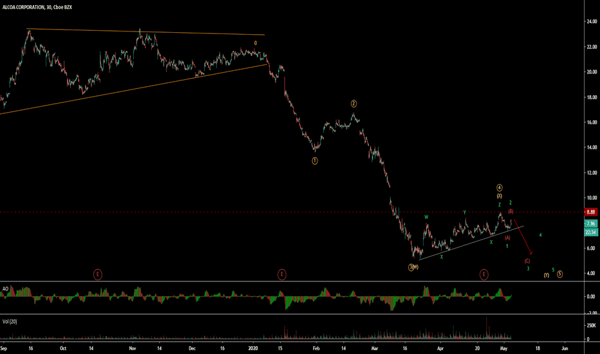Select the yellow (Y) wave label
The image size is (600, 354).
click(547, 275)
